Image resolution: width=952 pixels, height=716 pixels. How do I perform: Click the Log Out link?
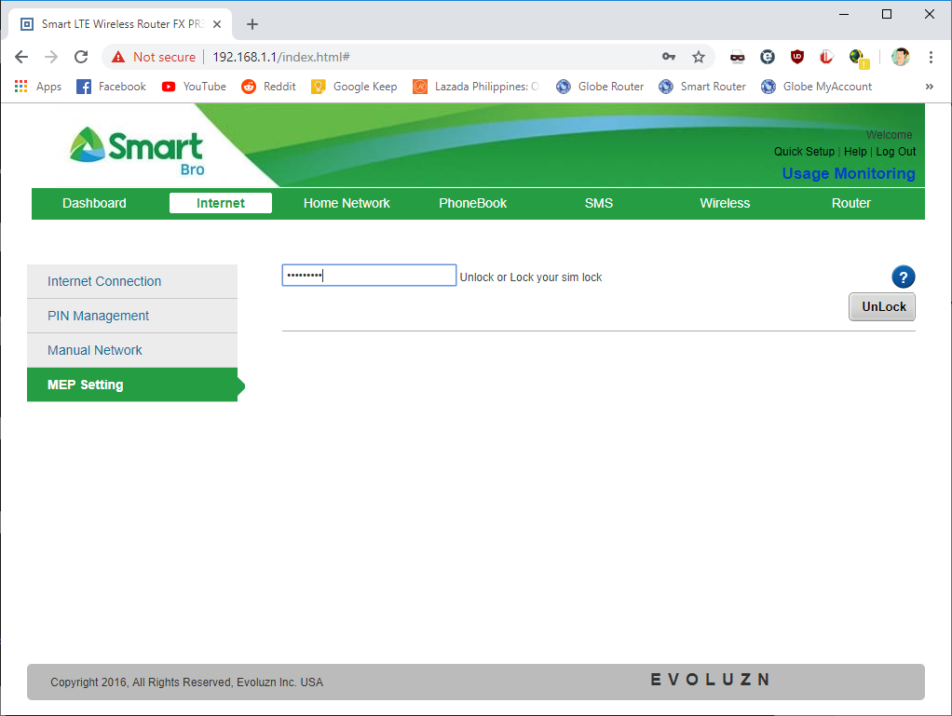[895, 152]
